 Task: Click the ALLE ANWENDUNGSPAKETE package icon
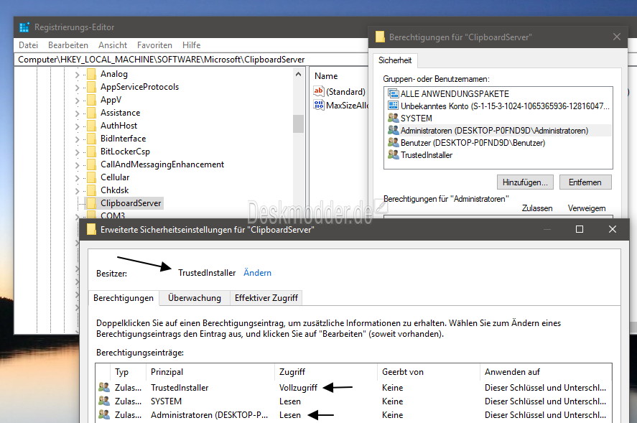pyautogui.click(x=394, y=94)
